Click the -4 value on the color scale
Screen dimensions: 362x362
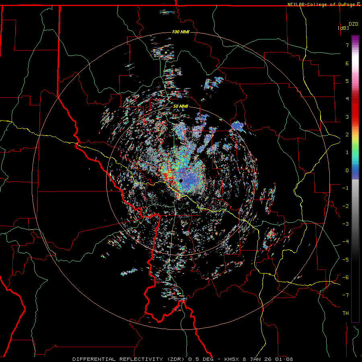pyautogui.click(x=346, y=242)
